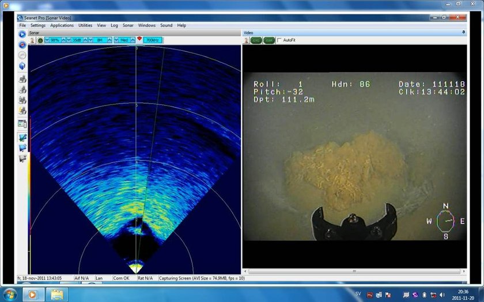Open the Sonar menu
484x302 pixels.
(128, 25)
